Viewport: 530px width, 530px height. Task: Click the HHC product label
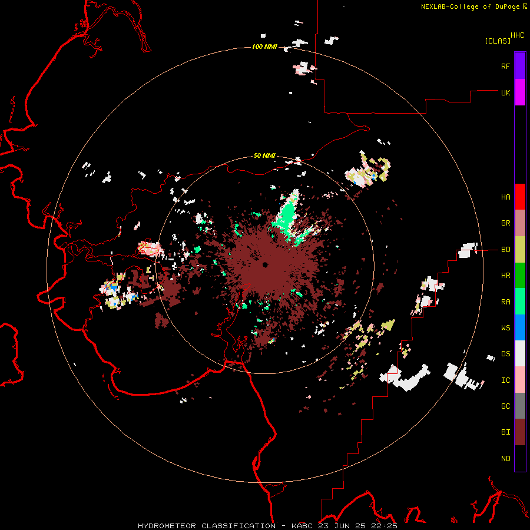[x=518, y=35]
